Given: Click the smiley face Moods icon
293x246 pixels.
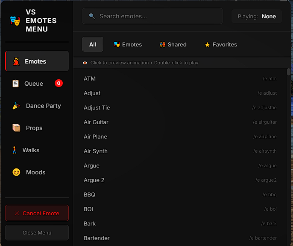Looking at the screenshot, I should click(16, 172).
